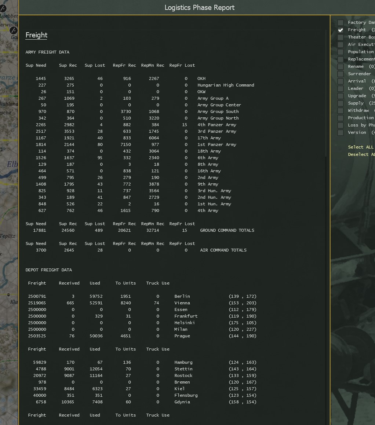Image resolution: width=375 pixels, height=425 pixels.
Task: Enable the Withdraw report checkbox
Action: pos(341,110)
